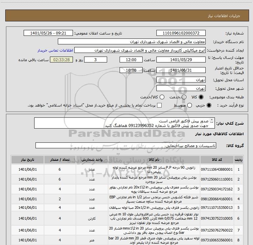253x245 pixels.
Task: Click the متر unit cell in row 8
Action: (92, 240)
